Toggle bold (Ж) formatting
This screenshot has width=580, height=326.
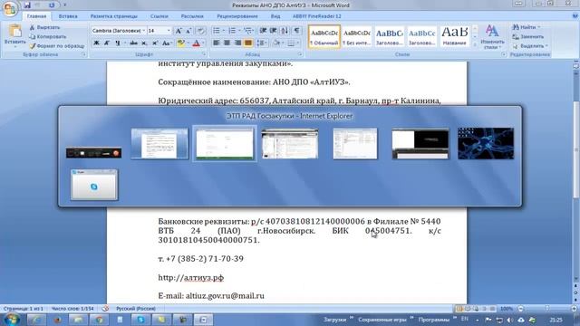pos(97,43)
